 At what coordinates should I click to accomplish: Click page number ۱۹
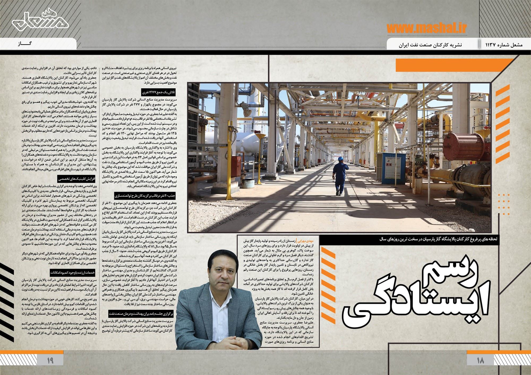[x=50, y=361]
